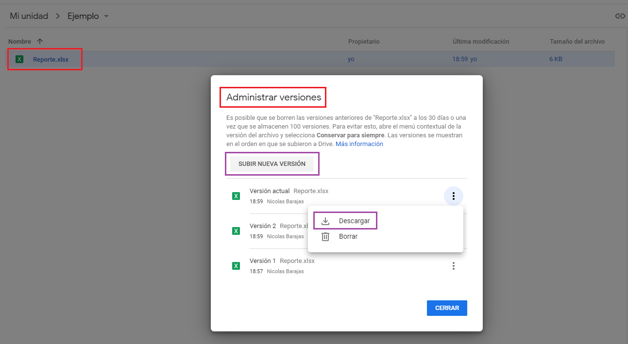Click the Versión actual label
Image resolution: width=628 pixels, height=344 pixels.
270,191
